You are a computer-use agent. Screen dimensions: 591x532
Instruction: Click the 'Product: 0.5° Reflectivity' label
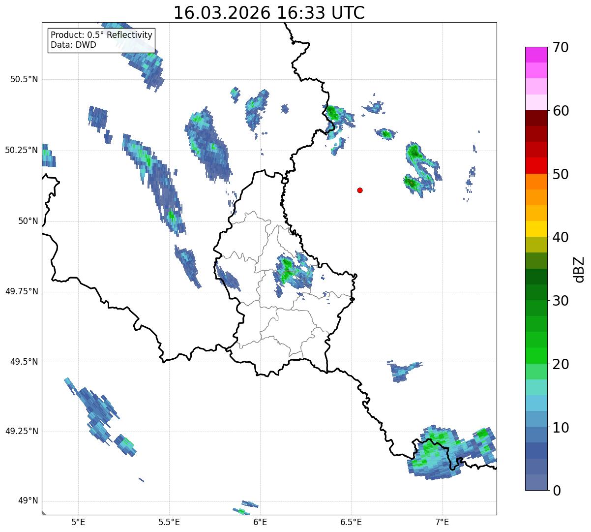tap(102, 35)
